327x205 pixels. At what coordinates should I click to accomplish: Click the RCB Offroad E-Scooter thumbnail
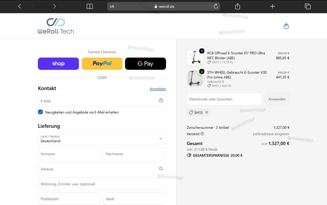pos(195,57)
